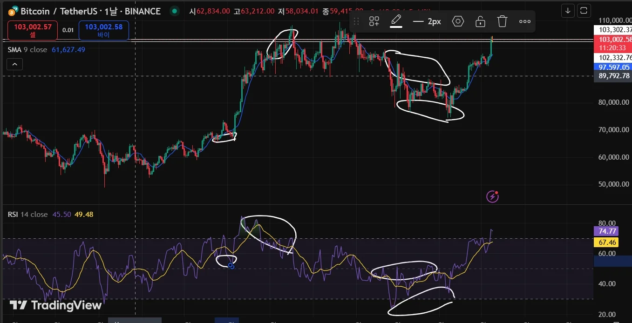Click the blue buy price button
Image resolution: width=632 pixels, height=323 pixels.
[x=104, y=30]
